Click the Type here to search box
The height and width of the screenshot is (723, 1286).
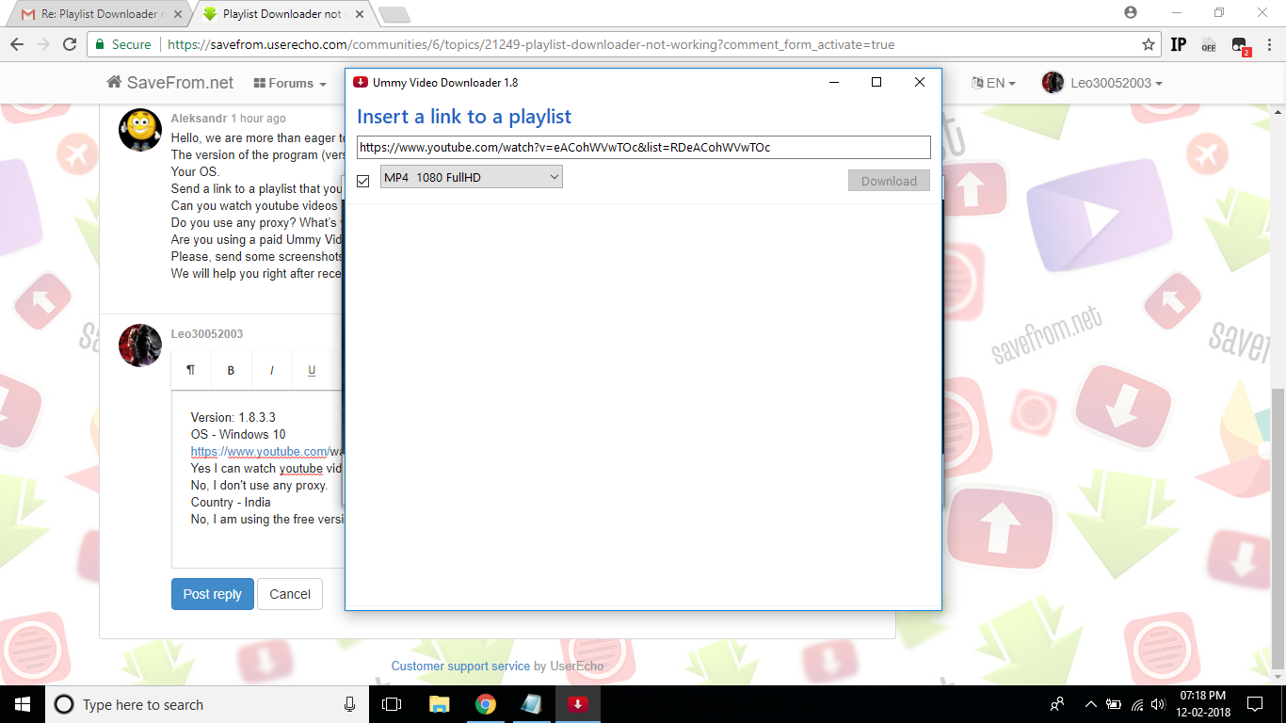(x=207, y=704)
